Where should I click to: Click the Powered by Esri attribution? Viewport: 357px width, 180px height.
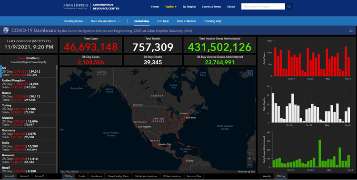[x=247, y=172]
